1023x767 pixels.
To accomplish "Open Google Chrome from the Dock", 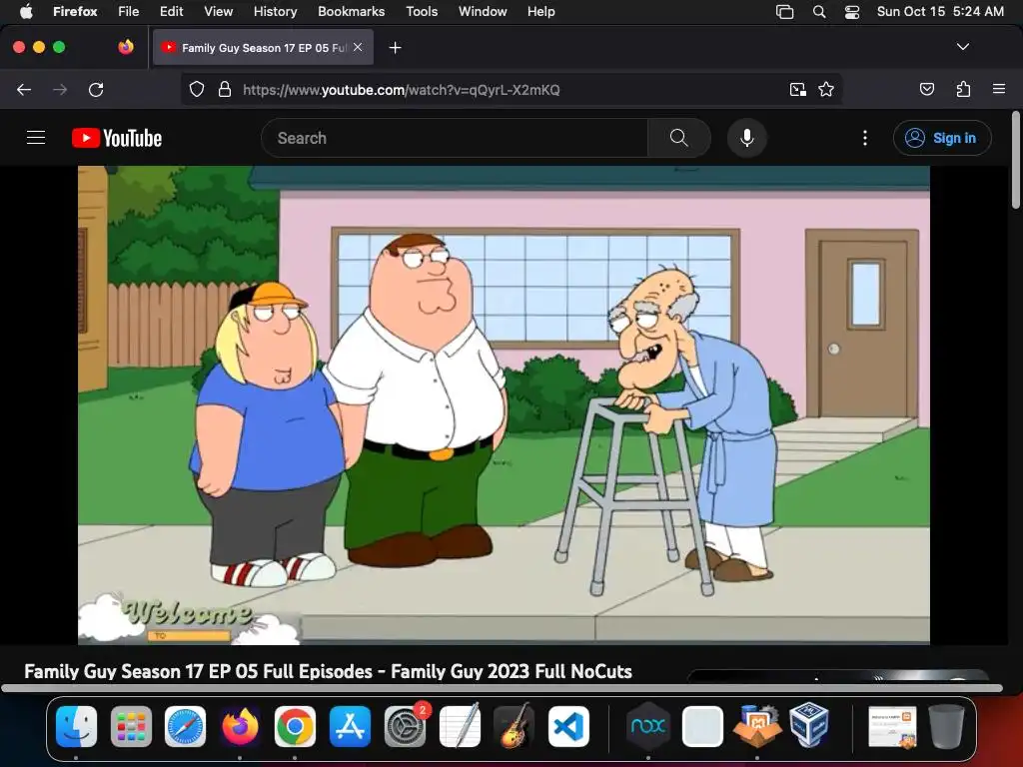I will [295, 727].
